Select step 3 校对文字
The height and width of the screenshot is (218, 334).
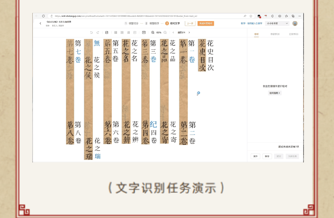pyautogui.click(x=173, y=24)
